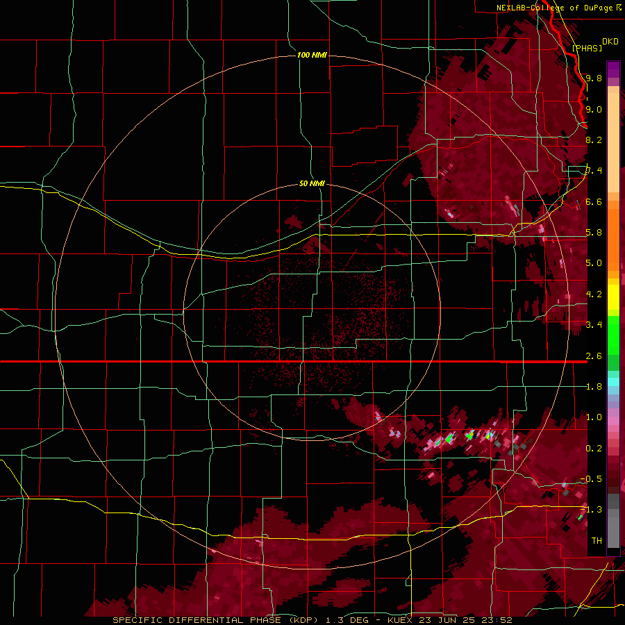Click the 23:52 timestamp in the caption
Viewport: 625px width, 625px height.
click(x=498, y=620)
